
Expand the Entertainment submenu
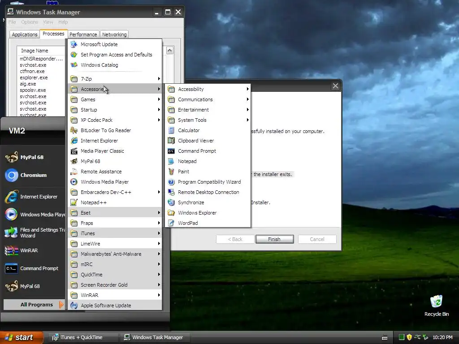tap(208, 110)
